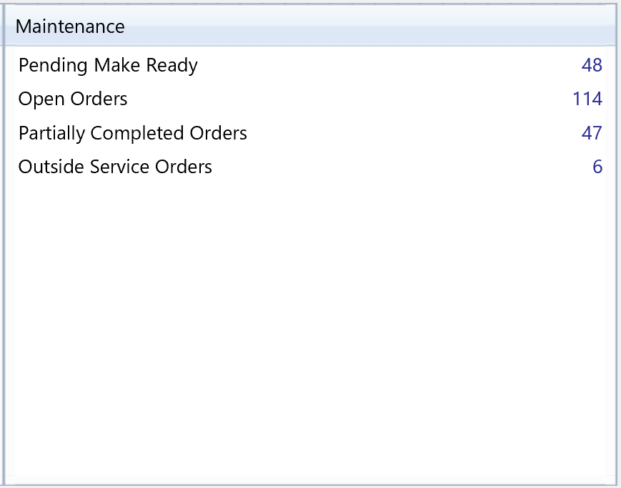
Task: Click the Partially Completed Orders count 47
Action: point(592,133)
